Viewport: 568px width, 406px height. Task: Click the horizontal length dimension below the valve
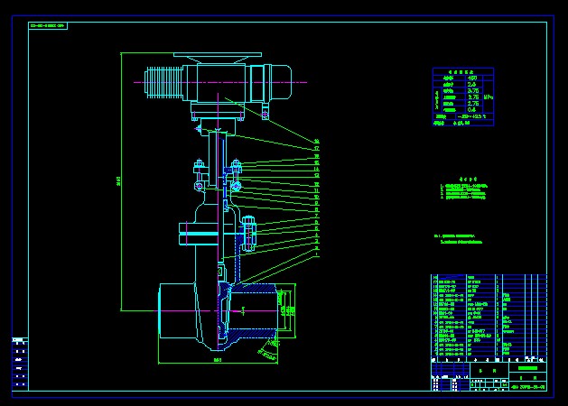[218, 360]
